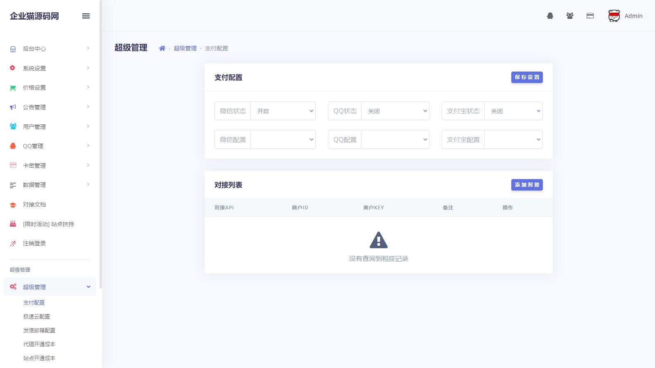Click the warning triangle in empty list
The width and height of the screenshot is (655, 368).
(x=379, y=240)
